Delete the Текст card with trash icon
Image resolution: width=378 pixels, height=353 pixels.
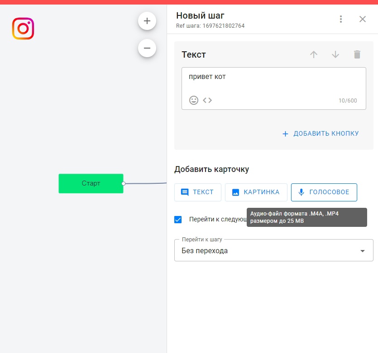(357, 54)
